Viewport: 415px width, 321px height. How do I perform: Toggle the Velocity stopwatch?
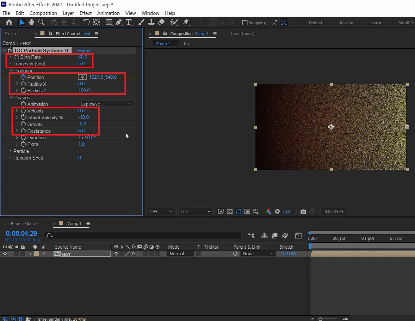(x=23, y=111)
